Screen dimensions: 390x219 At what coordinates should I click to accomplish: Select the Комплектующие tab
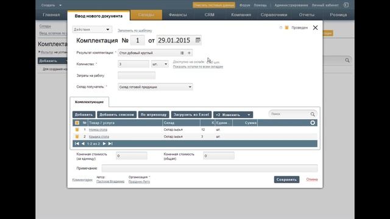90,102
